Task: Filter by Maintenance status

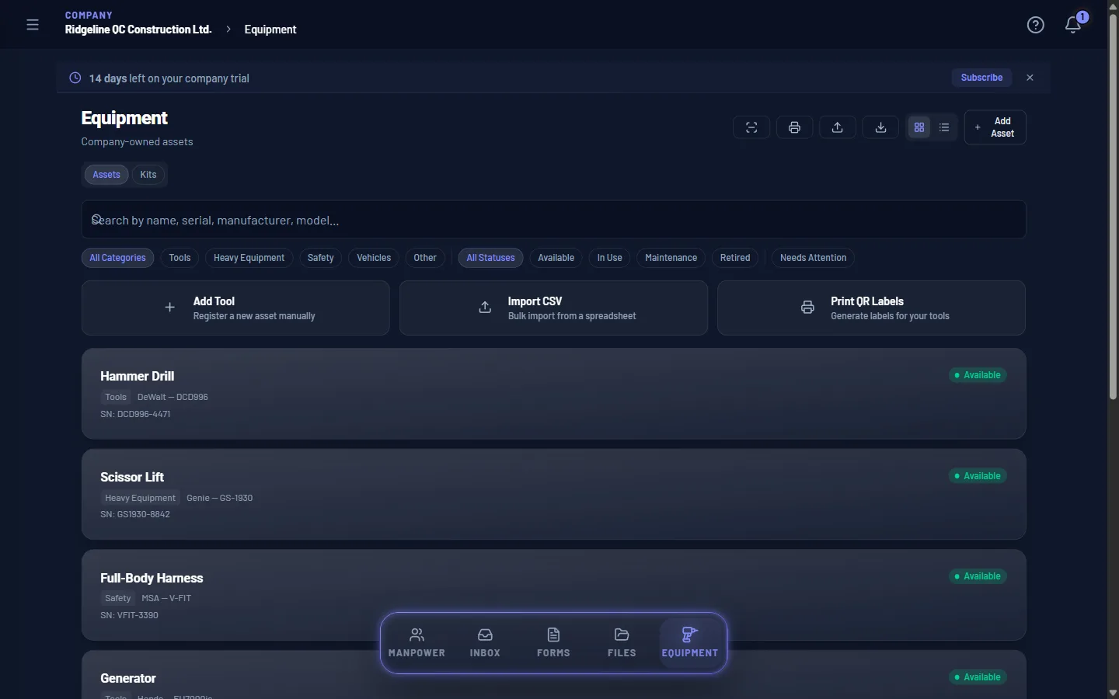Action: (x=671, y=258)
